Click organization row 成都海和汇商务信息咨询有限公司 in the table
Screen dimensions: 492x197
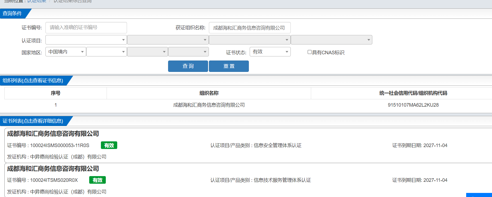pyautogui.click(x=209, y=105)
